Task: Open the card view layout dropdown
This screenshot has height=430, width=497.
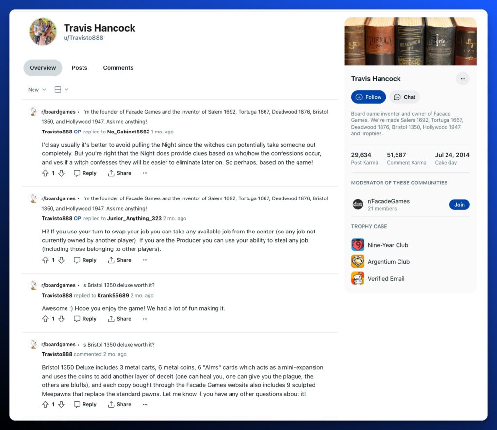Action: [61, 90]
